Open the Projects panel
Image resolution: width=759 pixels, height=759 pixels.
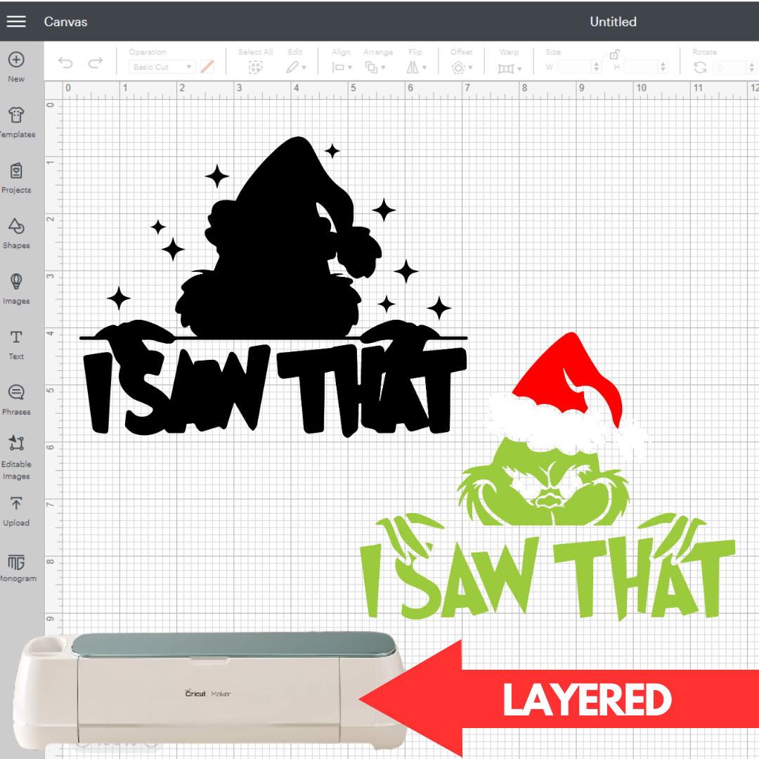coord(16,178)
